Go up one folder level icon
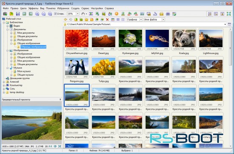The width and height of the screenshot is (234, 154). point(76,20)
